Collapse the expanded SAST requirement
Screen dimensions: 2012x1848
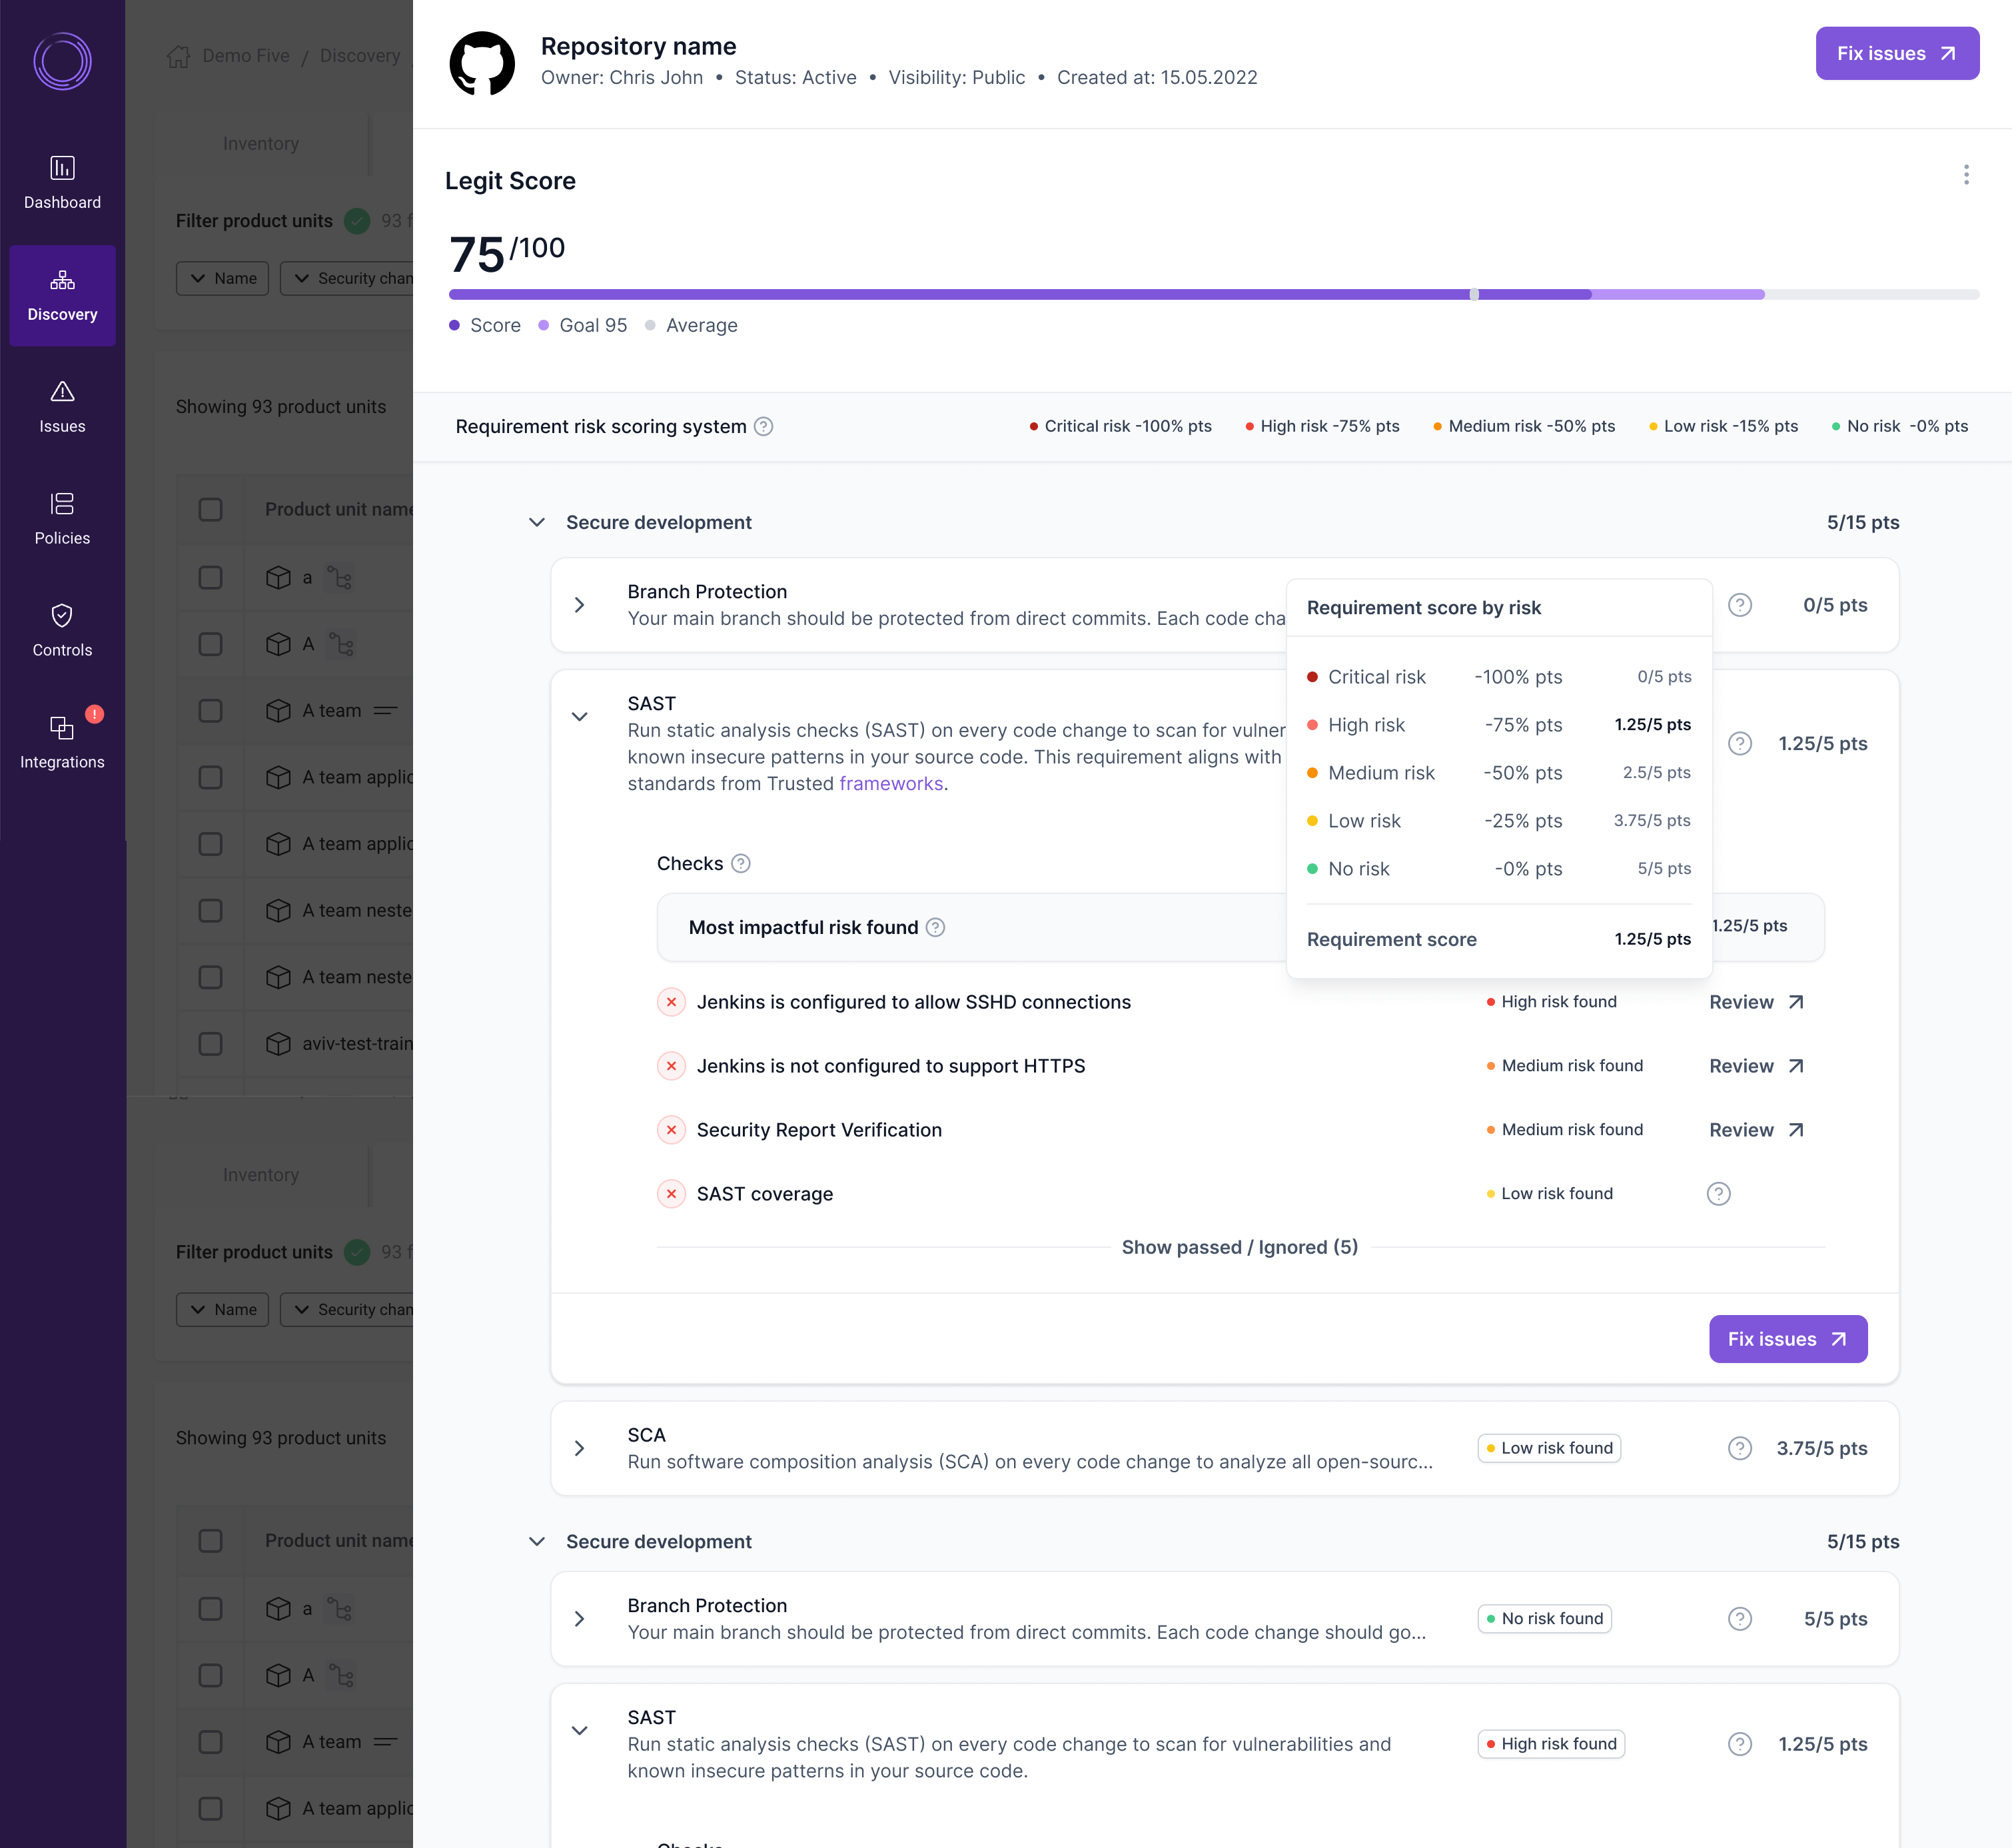579,716
